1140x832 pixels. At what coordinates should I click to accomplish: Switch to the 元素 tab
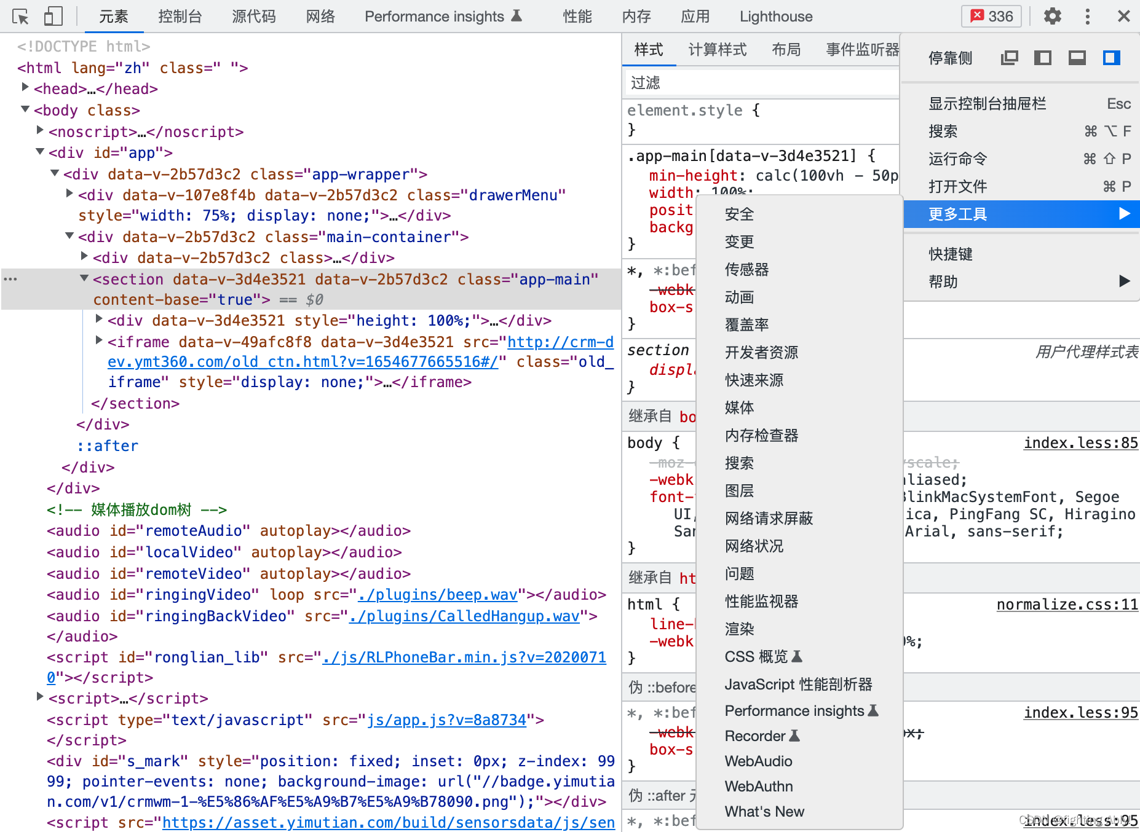tap(114, 17)
